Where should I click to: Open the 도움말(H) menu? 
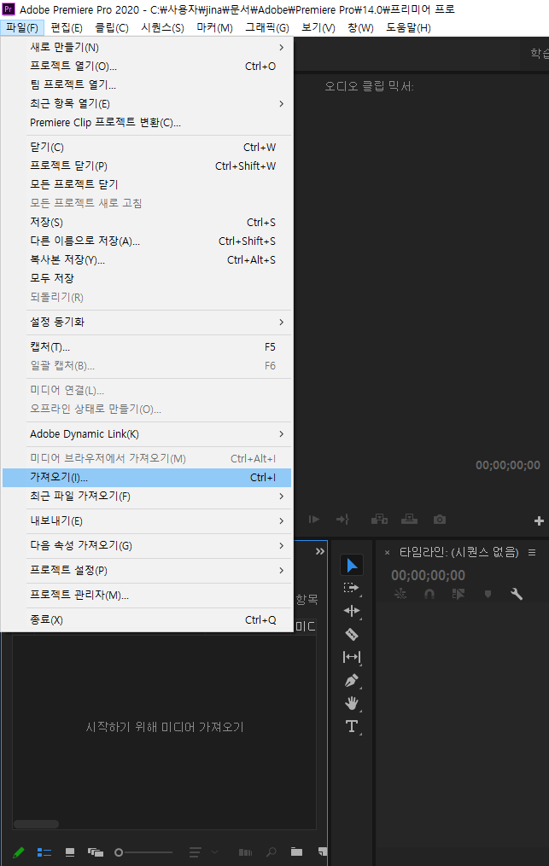[x=409, y=27]
